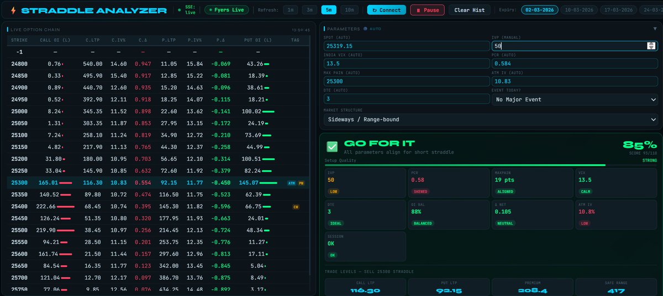
Task: Click the PCR SKEWED badge
Action: click(x=421, y=192)
